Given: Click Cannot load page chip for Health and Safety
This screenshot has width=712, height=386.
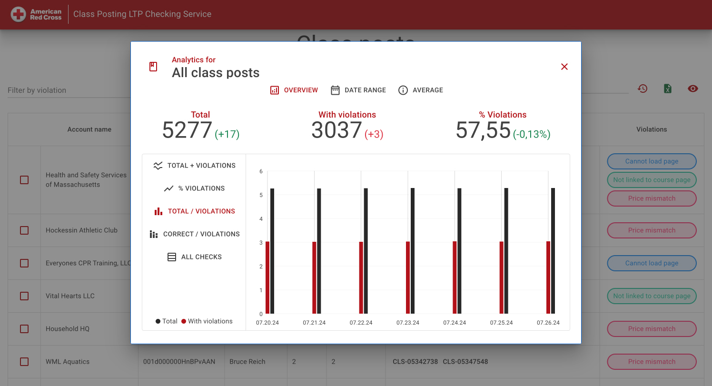Looking at the screenshot, I should pyautogui.click(x=652, y=161).
